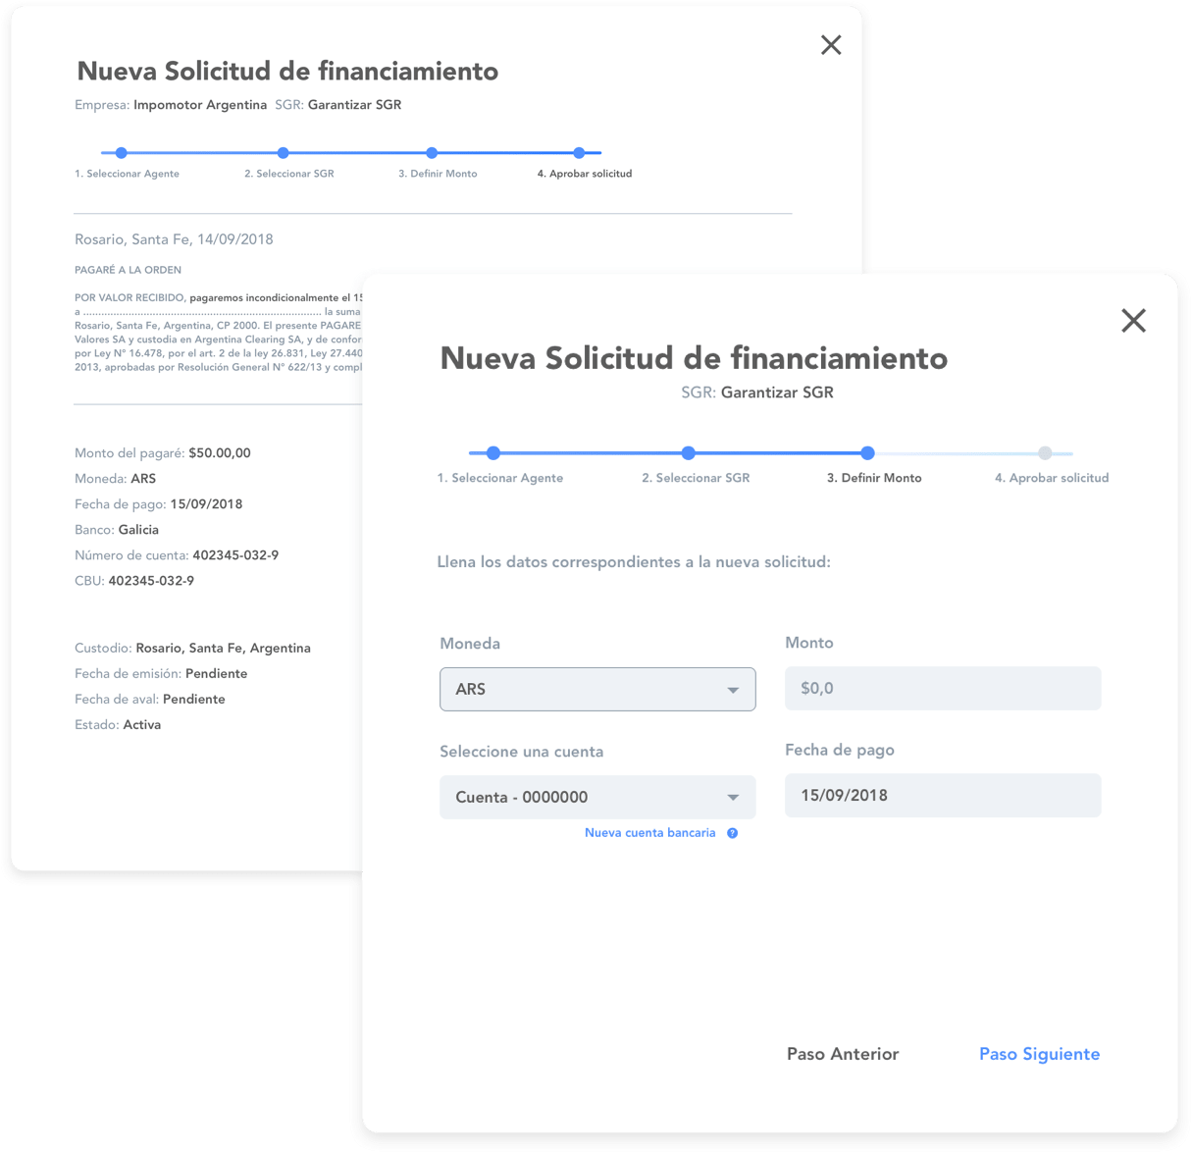Click the inactive step 4 dot in front dialog

click(1045, 453)
